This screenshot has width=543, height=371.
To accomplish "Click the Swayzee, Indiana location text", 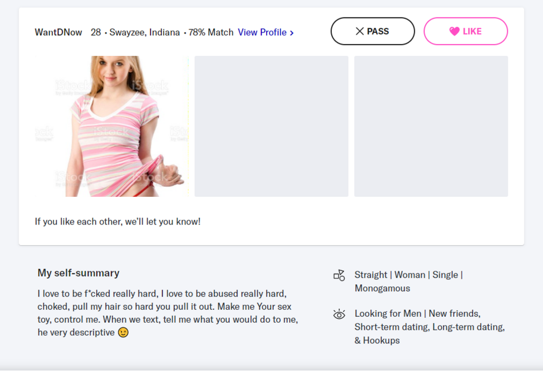I will (x=144, y=33).
